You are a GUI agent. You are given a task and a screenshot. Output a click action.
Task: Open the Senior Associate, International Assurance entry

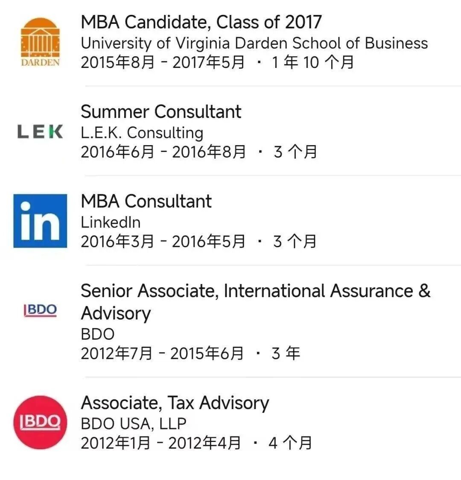pos(255,291)
